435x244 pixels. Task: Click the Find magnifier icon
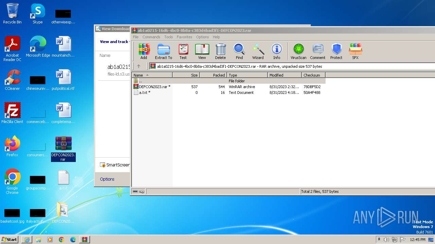[239, 52]
